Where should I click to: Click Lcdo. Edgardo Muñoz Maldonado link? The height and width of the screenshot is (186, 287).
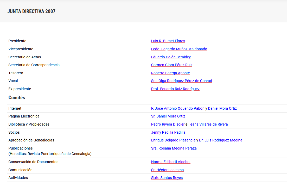[x=179, y=49]
